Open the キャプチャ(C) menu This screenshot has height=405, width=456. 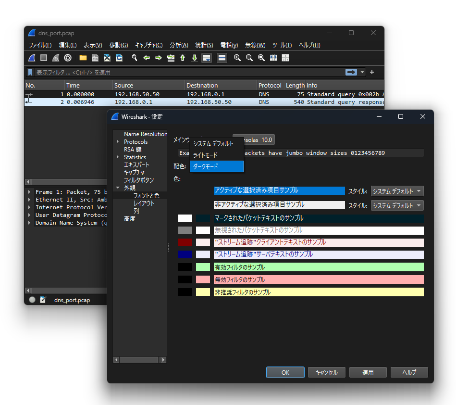(148, 45)
